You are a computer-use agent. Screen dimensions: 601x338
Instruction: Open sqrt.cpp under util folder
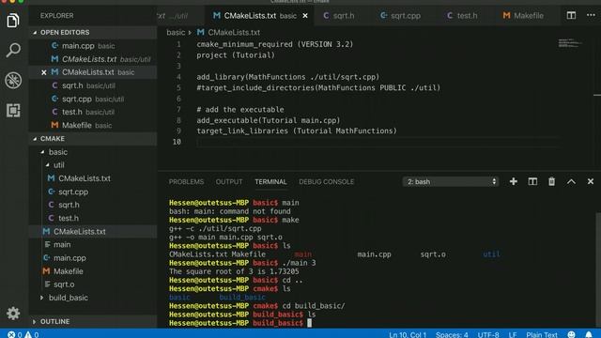tap(93, 192)
